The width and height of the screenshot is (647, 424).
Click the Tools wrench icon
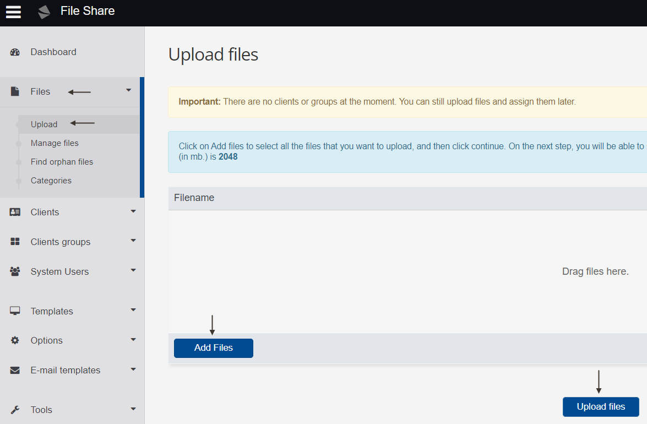coord(15,410)
